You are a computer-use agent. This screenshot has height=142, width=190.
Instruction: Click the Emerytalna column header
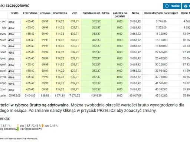[x=30, y=13]
